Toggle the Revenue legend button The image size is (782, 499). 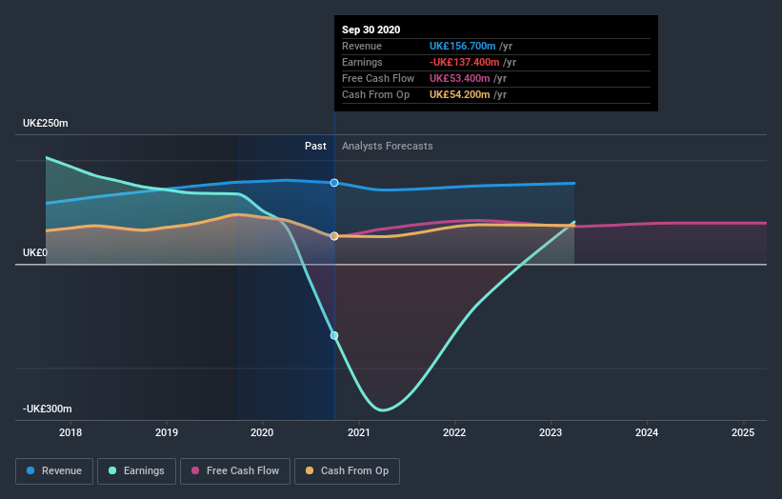pyautogui.click(x=54, y=471)
